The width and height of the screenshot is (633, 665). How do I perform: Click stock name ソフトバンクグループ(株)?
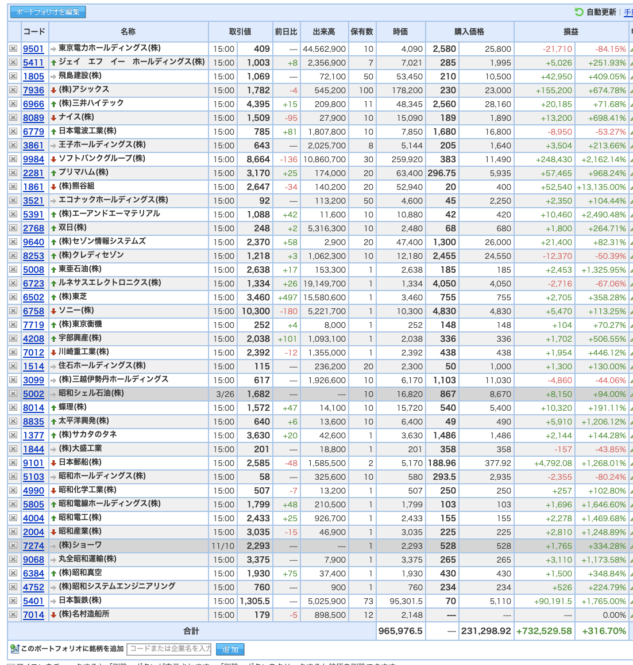[102, 159]
